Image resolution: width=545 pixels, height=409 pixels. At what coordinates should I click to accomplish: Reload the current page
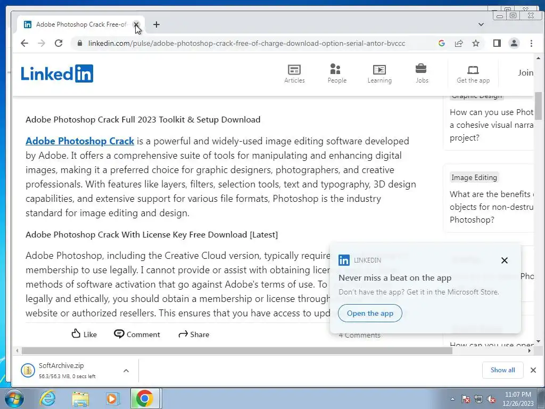[59, 43]
